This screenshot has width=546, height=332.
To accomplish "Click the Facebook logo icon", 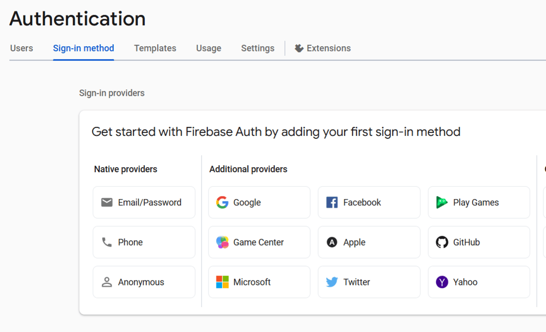I will pyautogui.click(x=332, y=202).
